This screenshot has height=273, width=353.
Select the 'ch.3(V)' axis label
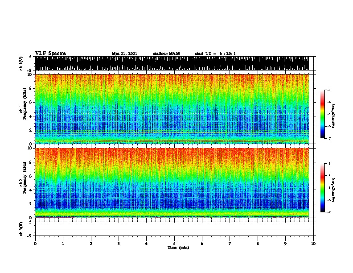(x=21, y=229)
